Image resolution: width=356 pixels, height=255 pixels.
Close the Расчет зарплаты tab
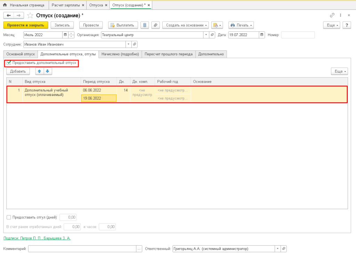coord(83,5)
